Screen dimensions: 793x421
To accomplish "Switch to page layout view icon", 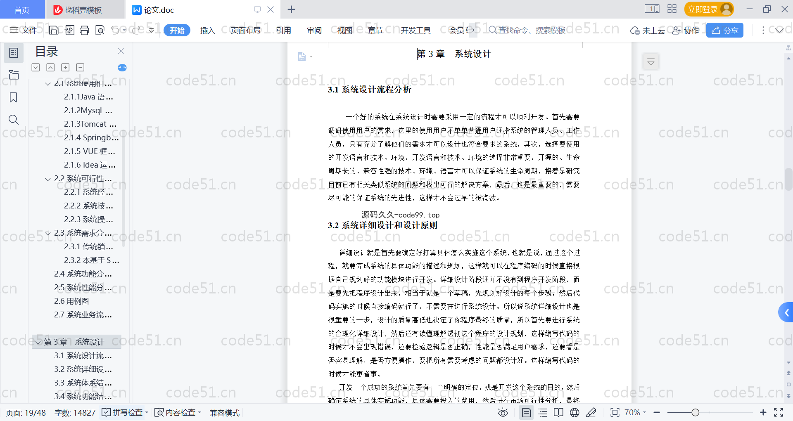I will [x=526, y=412].
